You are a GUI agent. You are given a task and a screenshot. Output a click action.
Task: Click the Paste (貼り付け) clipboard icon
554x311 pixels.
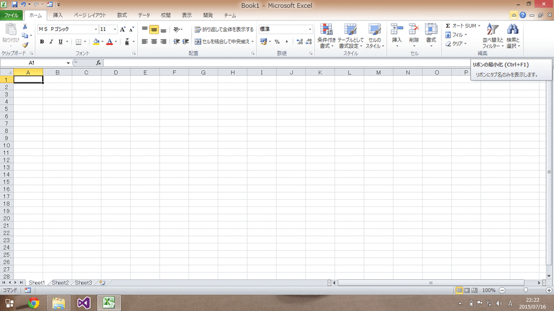11,29
